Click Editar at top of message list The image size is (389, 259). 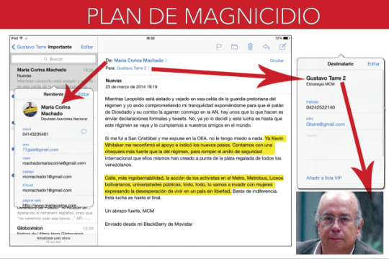[x=87, y=47]
